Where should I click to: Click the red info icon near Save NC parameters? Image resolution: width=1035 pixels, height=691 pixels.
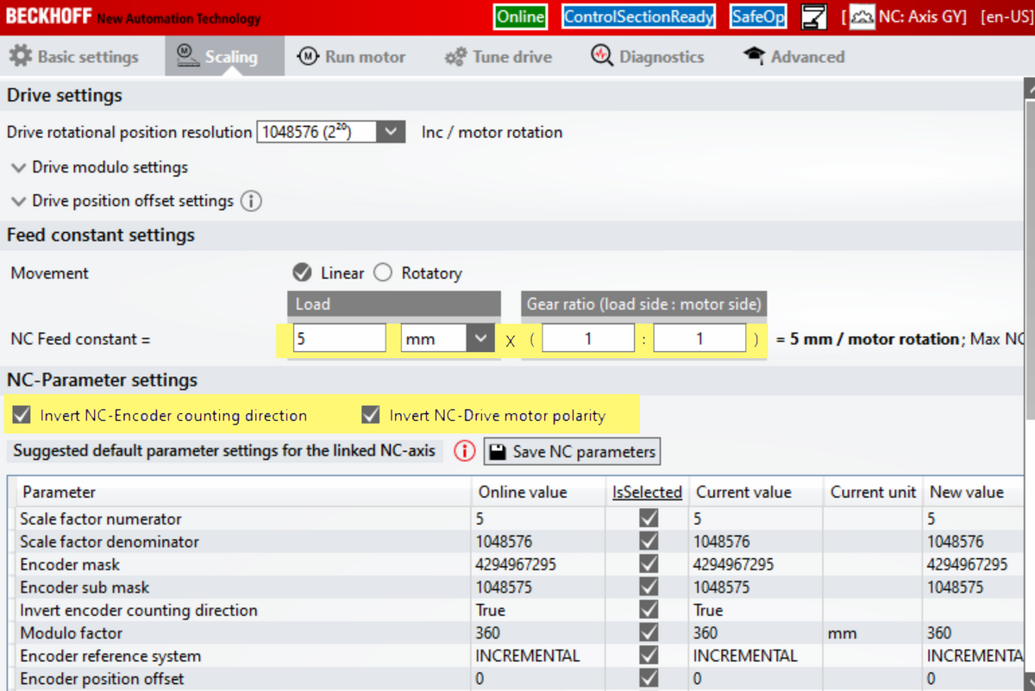click(465, 451)
